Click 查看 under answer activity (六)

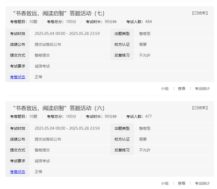(x=182, y=183)
